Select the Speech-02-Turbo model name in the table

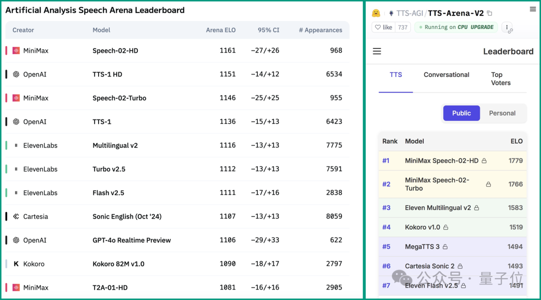[119, 98]
